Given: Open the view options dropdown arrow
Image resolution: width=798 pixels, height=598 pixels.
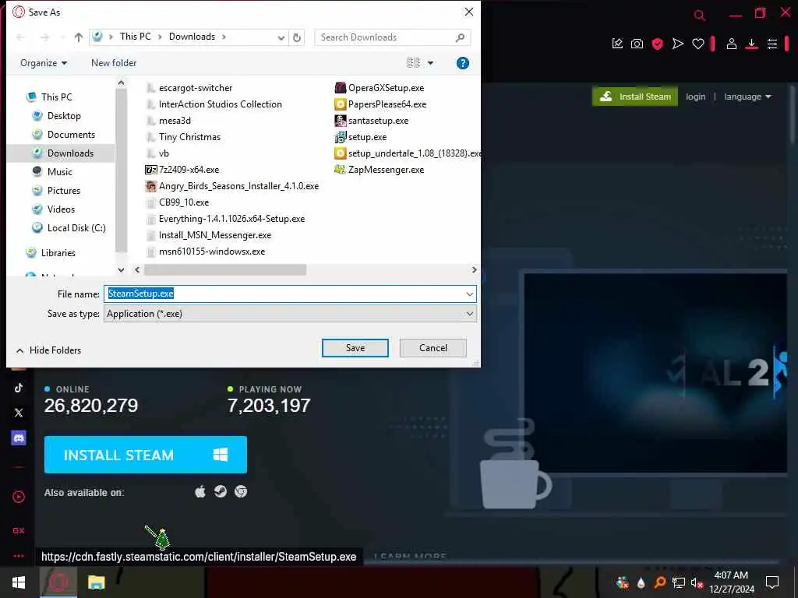Looking at the screenshot, I should [430, 63].
